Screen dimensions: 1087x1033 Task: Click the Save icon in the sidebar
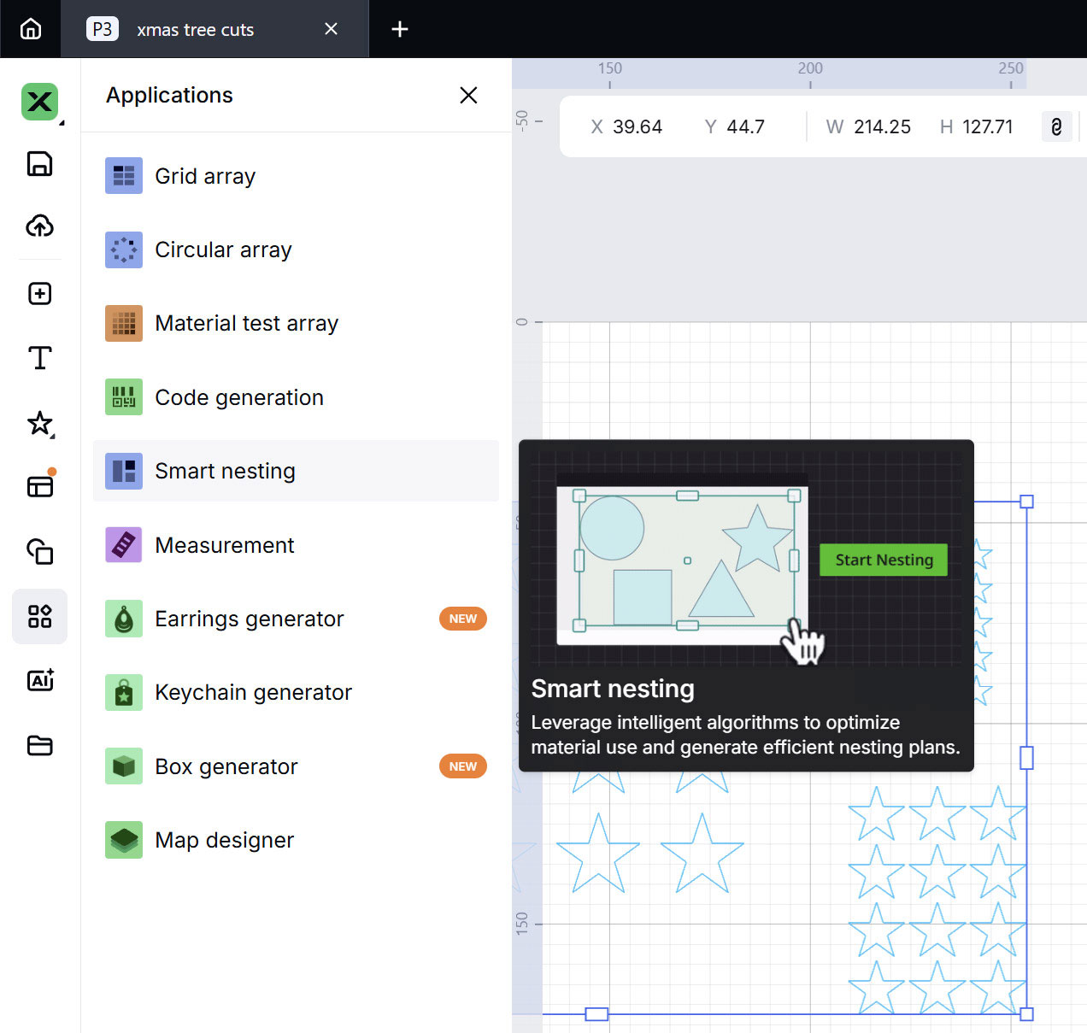click(x=39, y=163)
